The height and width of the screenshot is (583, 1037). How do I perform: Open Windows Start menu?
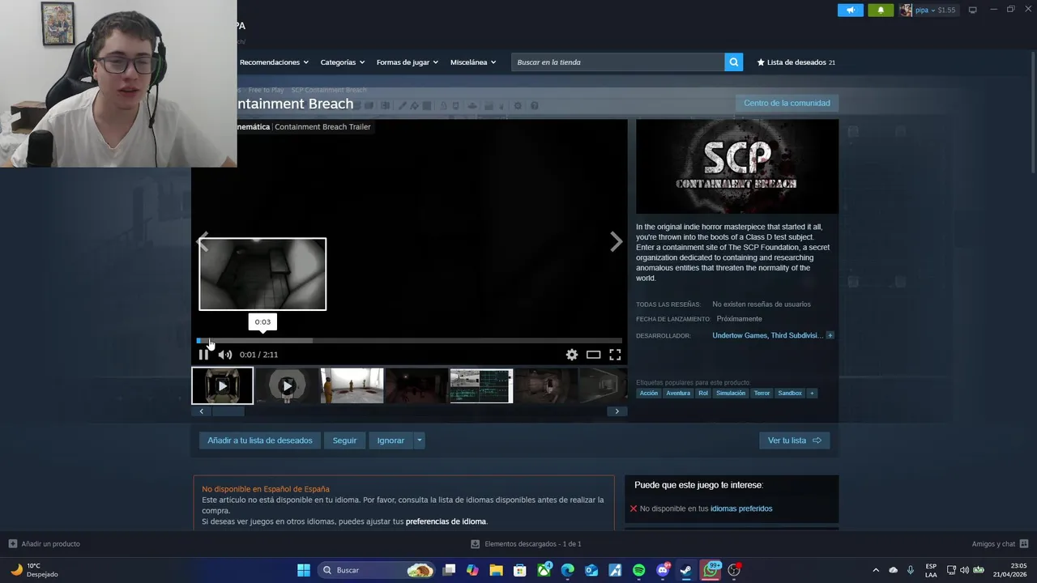pyautogui.click(x=304, y=570)
